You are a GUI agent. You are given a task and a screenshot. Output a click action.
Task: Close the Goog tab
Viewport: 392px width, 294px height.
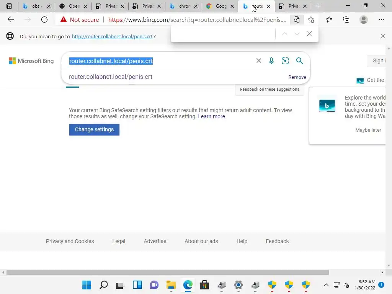tap(232, 6)
